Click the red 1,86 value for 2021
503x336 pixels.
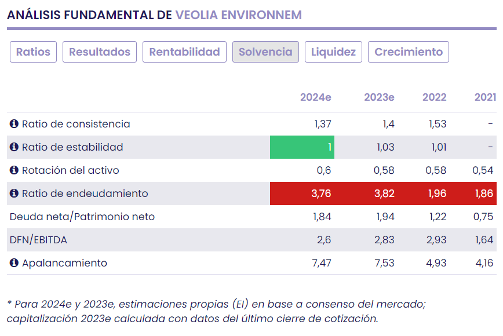pos(483,193)
